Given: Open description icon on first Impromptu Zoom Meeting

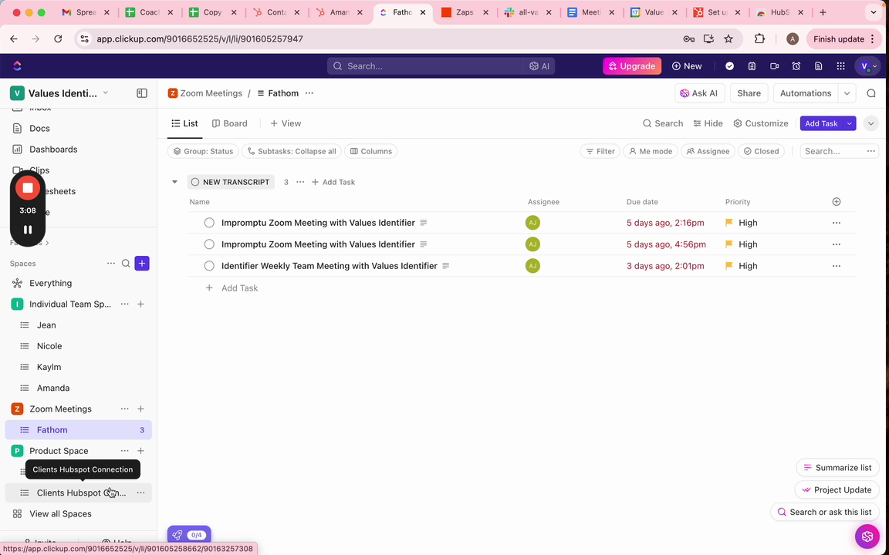Looking at the screenshot, I should tap(424, 223).
